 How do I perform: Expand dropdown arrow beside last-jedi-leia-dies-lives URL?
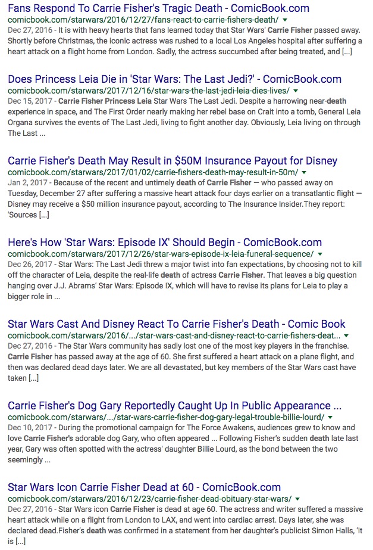[x=296, y=91]
